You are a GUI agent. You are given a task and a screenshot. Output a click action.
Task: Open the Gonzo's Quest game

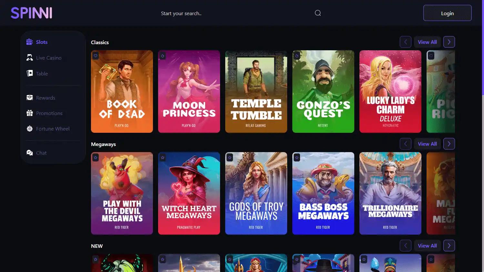(323, 92)
